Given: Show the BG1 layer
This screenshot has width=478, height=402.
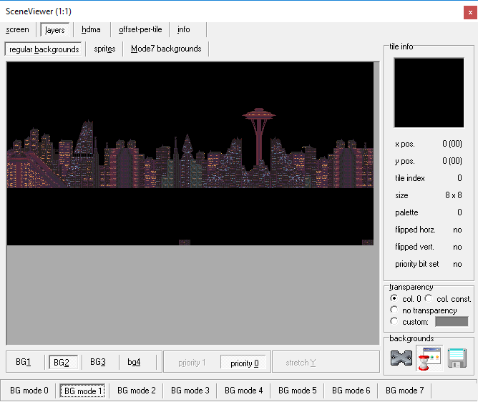Looking at the screenshot, I should click(24, 362).
